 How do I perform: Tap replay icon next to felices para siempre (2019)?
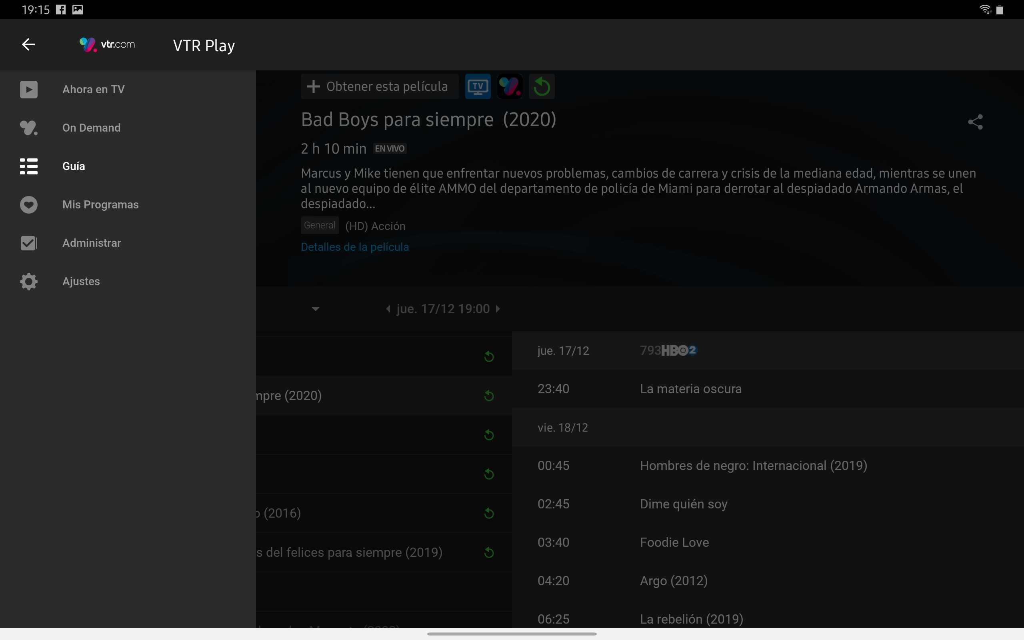[x=489, y=552]
